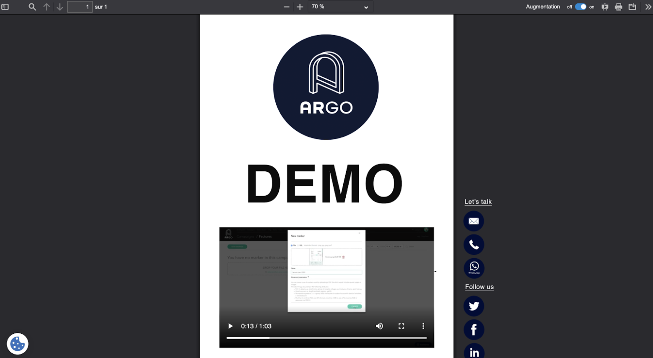The width and height of the screenshot is (653, 358).
Task: Click the ARGO circular logo
Action: [326, 87]
